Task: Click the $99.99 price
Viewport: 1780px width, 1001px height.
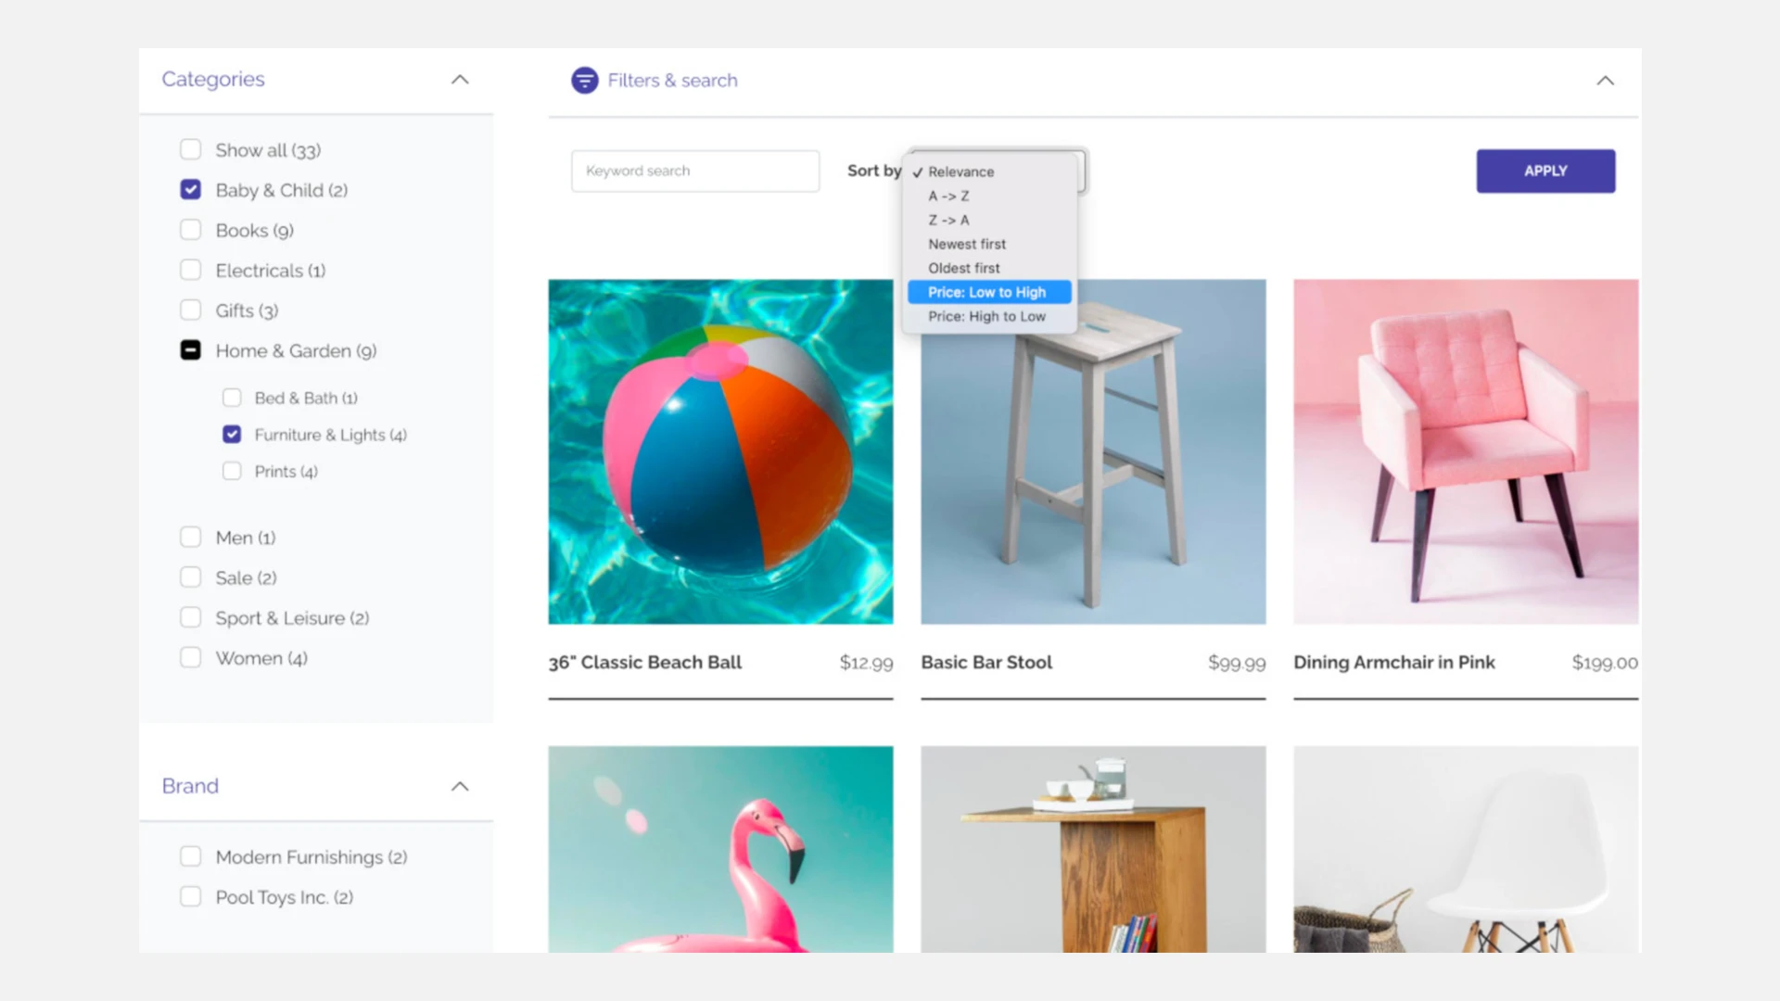Action: point(1237,663)
